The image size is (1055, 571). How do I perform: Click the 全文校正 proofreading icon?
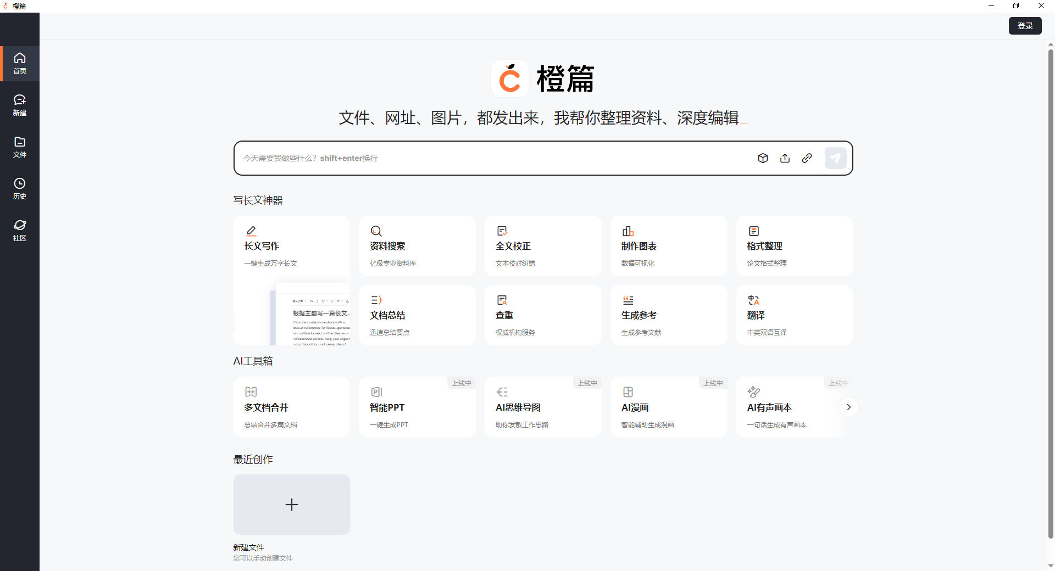click(502, 231)
